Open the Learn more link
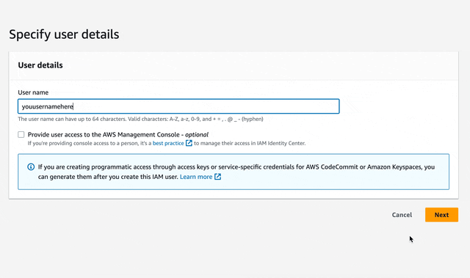Image resolution: width=470 pixels, height=278 pixels. (x=196, y=177)
